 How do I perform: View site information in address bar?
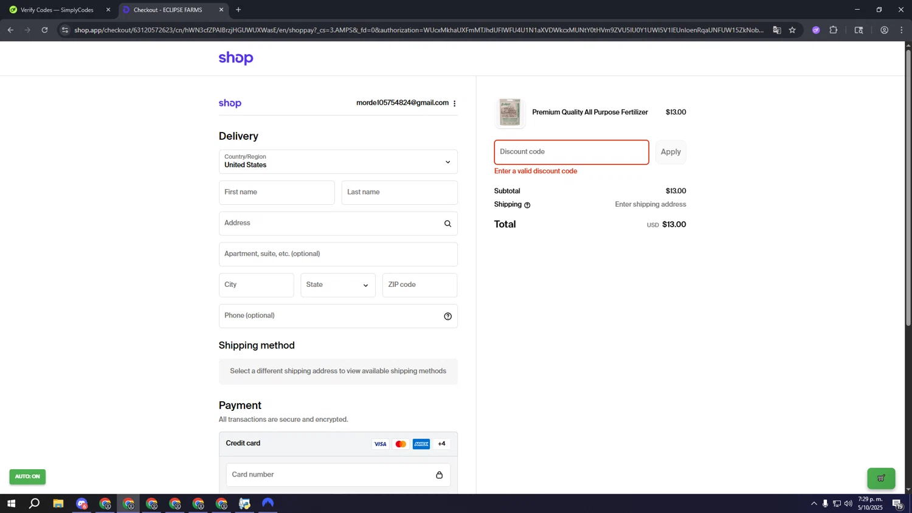(65, 30)
